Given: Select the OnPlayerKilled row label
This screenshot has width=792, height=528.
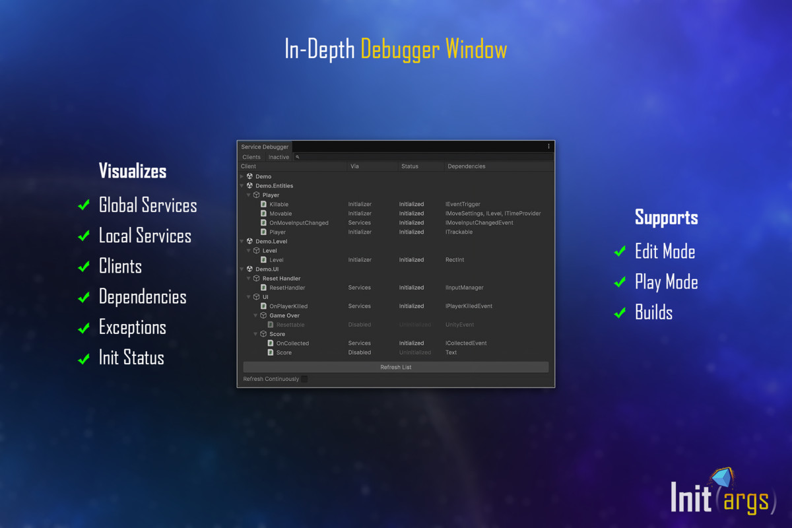Looking at the screenshot, I should [288, 306].
